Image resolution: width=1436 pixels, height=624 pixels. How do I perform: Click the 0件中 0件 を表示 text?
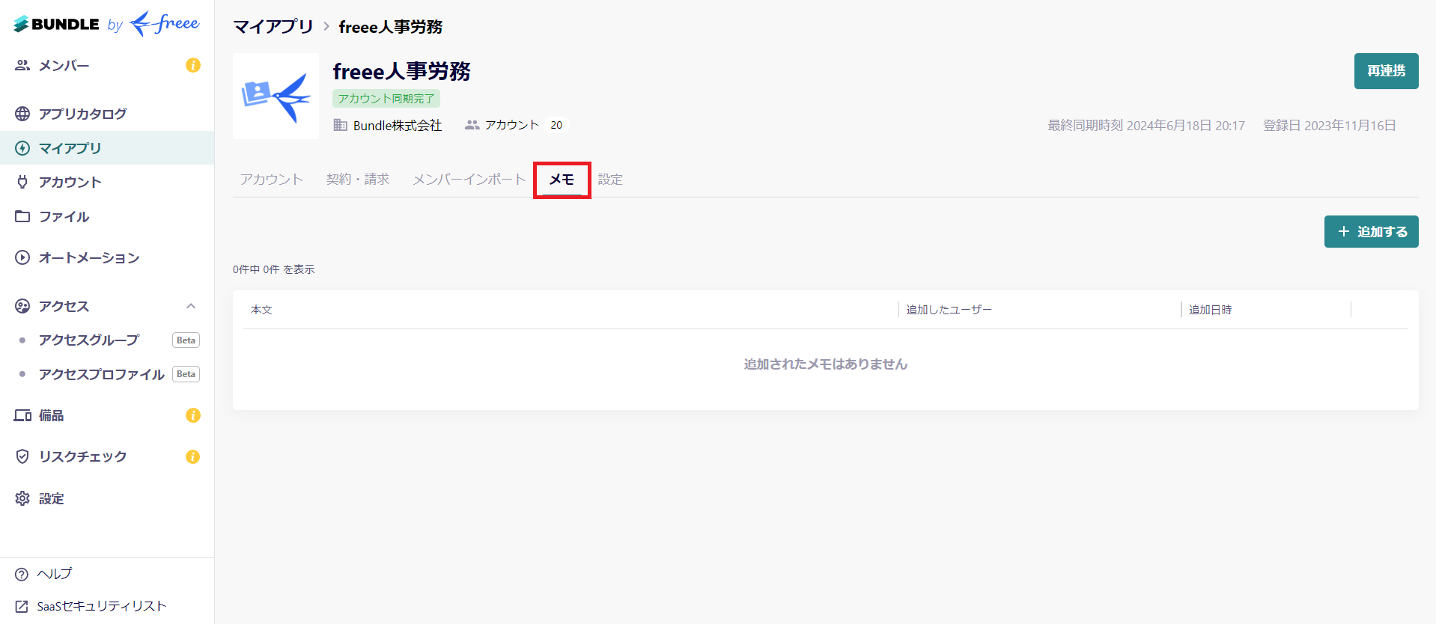pyautogui.click(x=273, y=269)
